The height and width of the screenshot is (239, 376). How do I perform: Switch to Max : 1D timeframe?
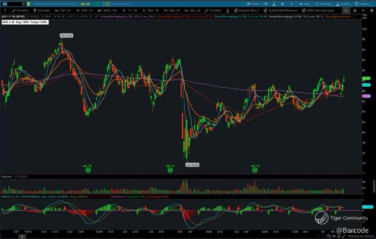pos(151,10)
